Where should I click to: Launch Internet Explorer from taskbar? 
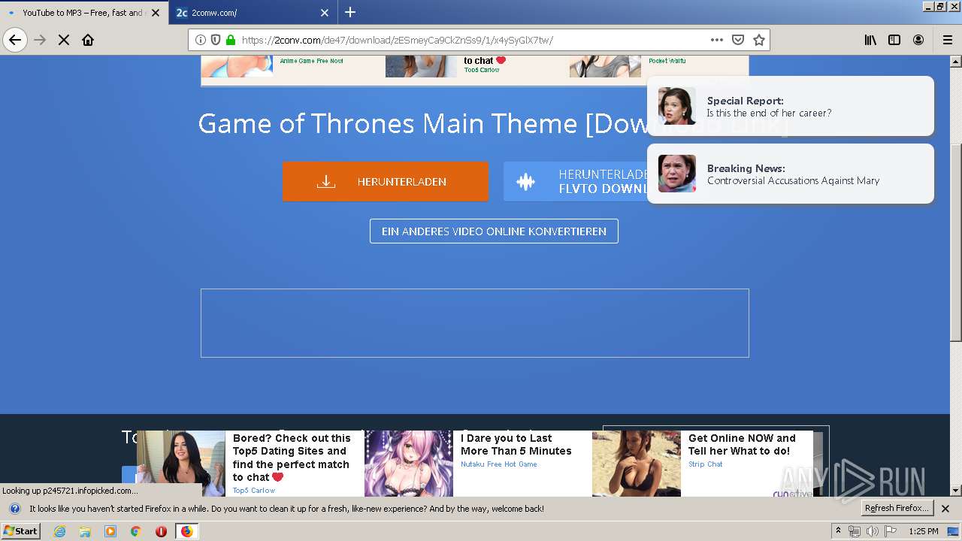coord(59,531)
